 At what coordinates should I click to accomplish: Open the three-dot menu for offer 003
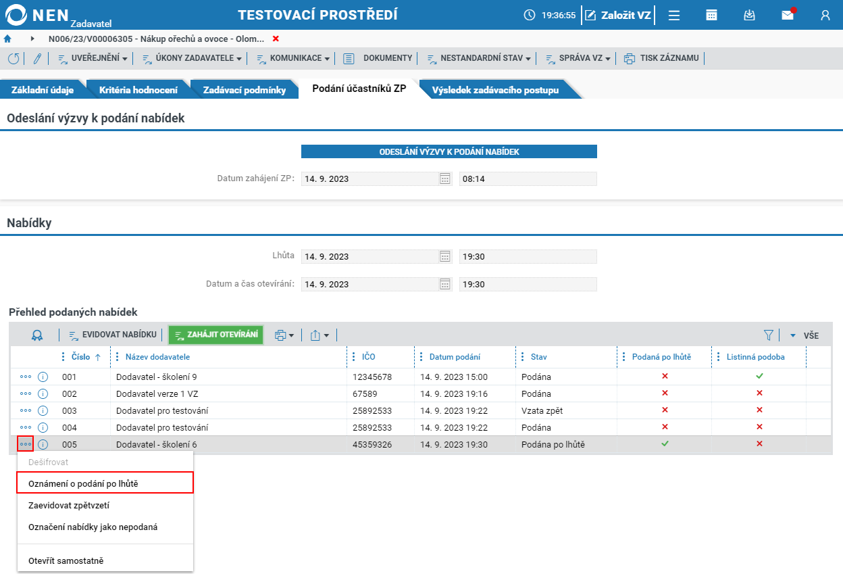[x=26, y=410]
